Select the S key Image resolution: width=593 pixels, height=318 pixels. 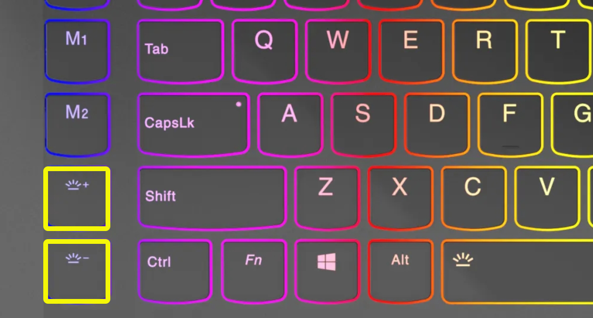coord(364,125)
